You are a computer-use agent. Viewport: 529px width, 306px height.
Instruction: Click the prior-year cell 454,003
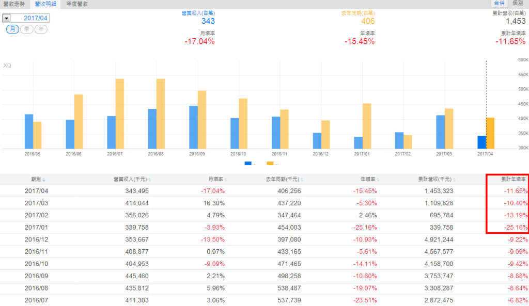(x=289, y=228)
